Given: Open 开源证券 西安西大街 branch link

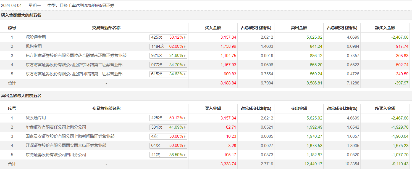Looking at the screenshot, I should (66, 145).
